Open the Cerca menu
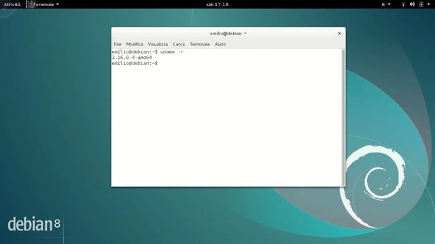Screen dimensions: 435x244 (179, 44)
